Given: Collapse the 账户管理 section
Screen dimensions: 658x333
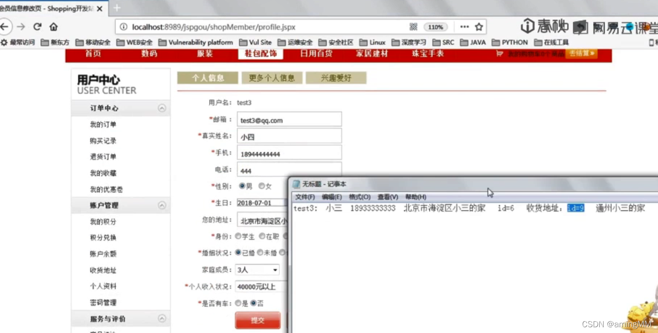Looking at the screenshot, I should (162, 205).
